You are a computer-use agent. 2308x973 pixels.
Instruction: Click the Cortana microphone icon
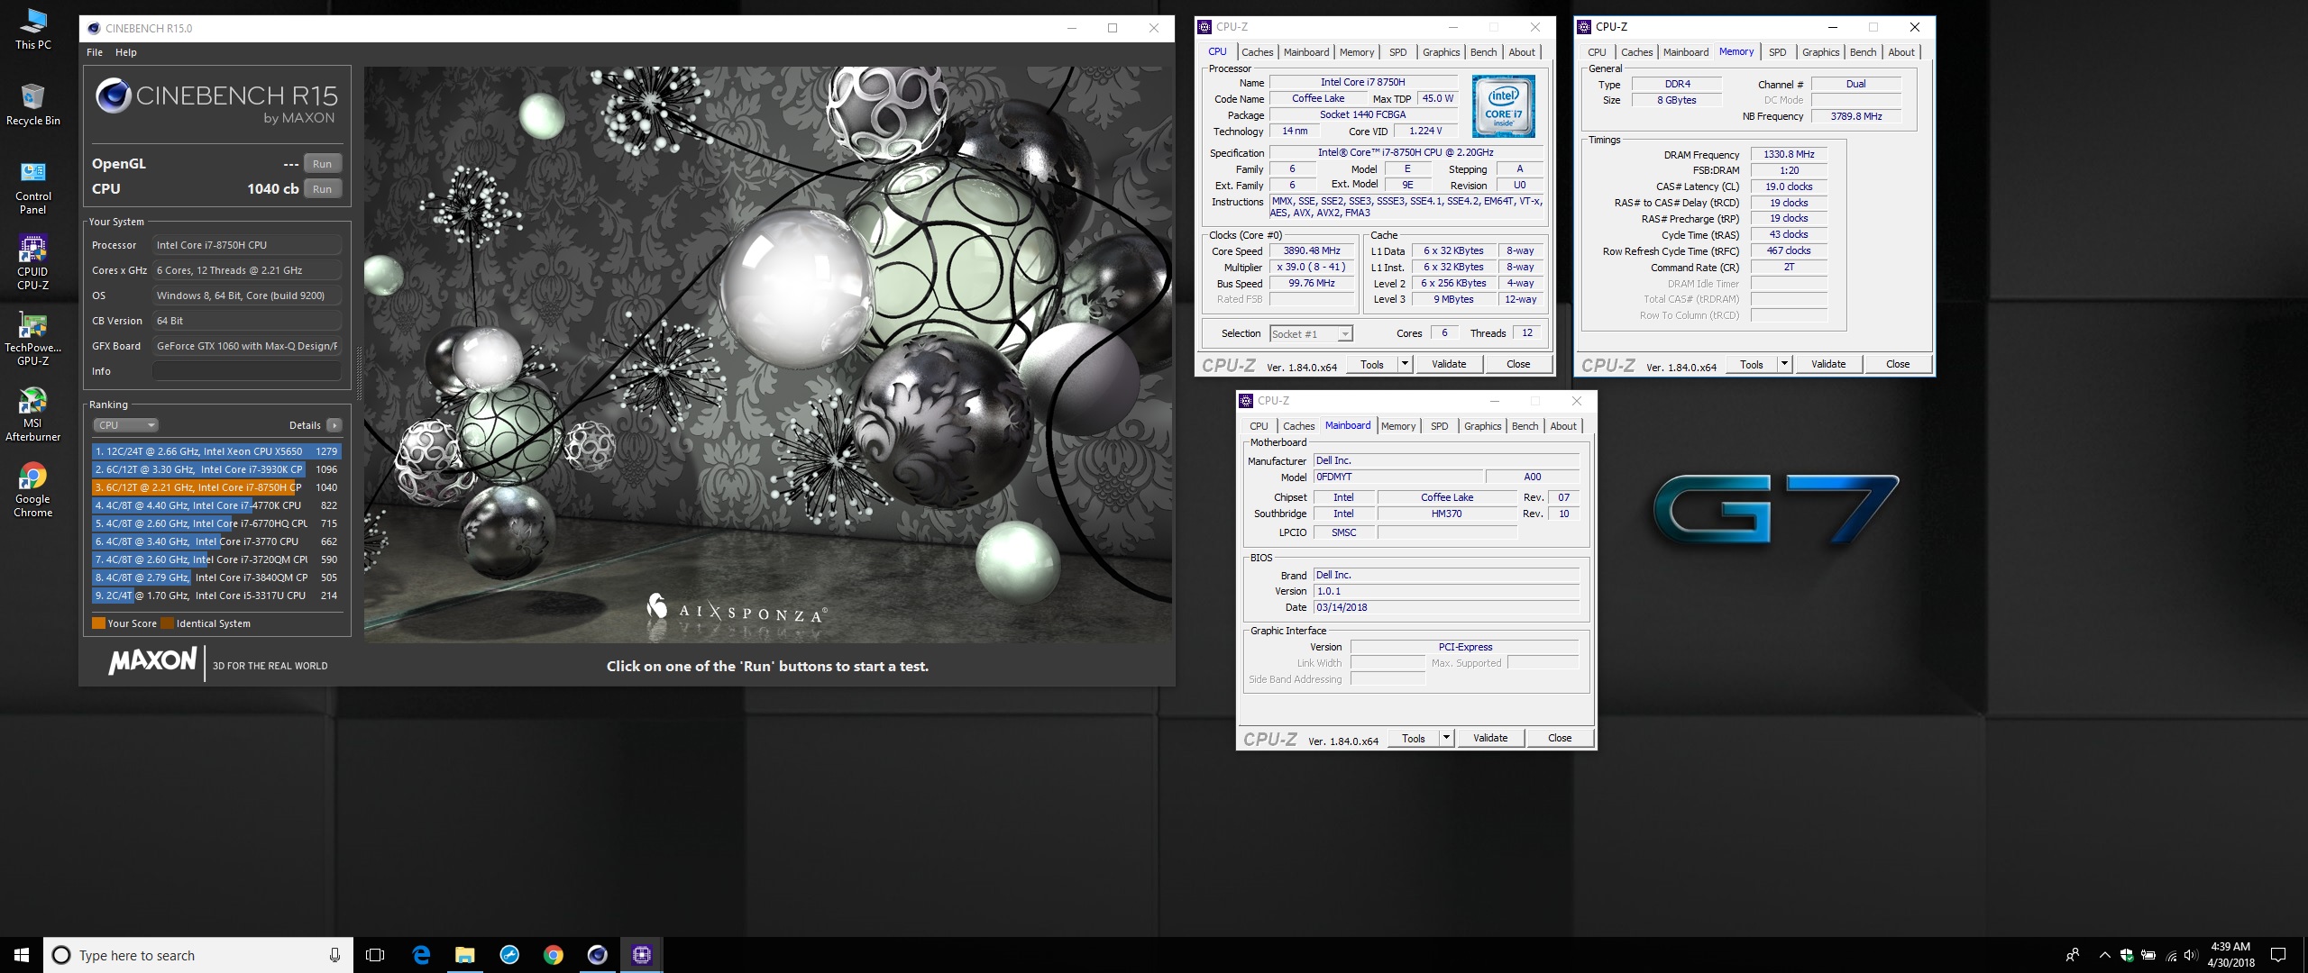334,955
